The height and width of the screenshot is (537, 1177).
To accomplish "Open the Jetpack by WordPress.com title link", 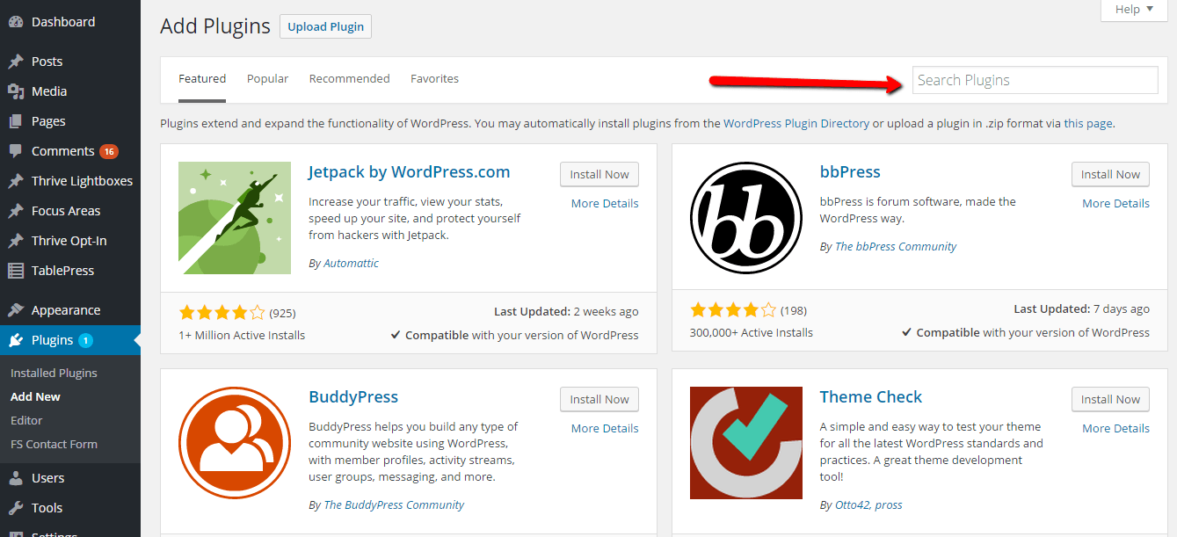I will pos(410,172).
